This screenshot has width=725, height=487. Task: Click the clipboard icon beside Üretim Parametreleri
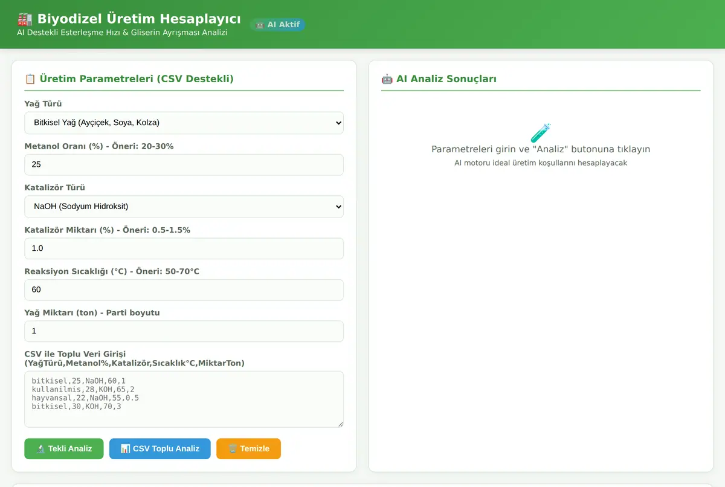(30, 79)
